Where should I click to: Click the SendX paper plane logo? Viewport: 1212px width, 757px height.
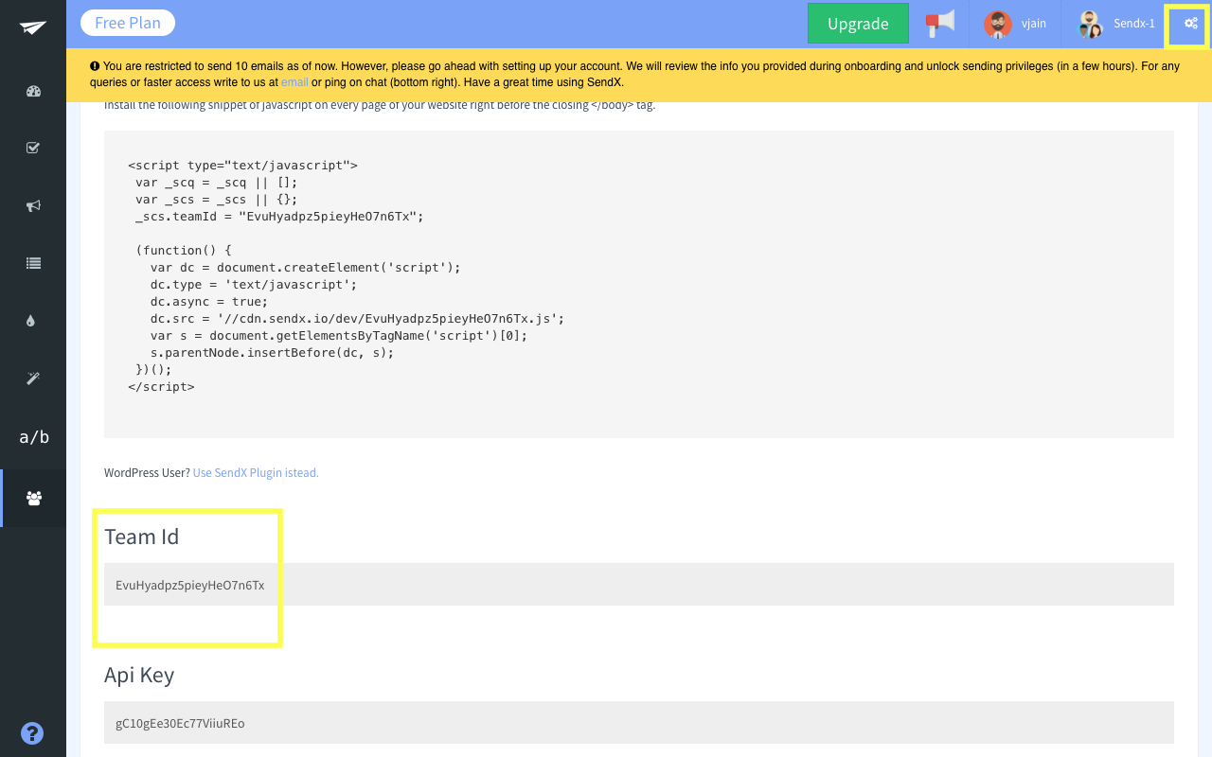pyautogui.click(x=33, y=27)
